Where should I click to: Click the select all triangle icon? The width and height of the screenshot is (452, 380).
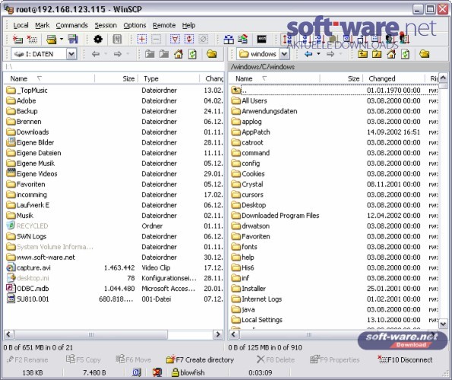(x=175, y=39)
